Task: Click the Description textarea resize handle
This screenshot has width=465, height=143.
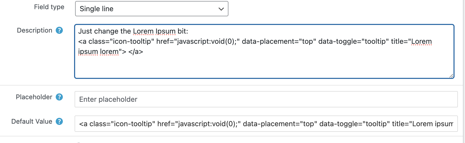Action: click(451, 76)
